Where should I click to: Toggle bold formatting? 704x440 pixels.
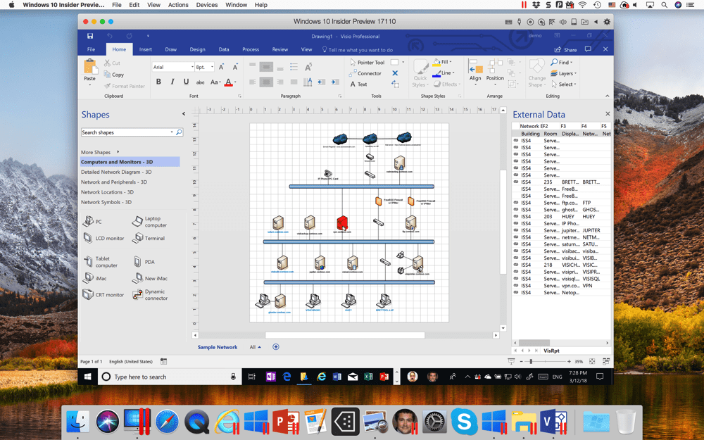pyautogui.click(x=158, y=82)
